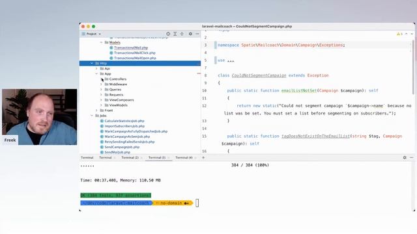Open RetrySendingFailedSendsJob.php file
The height and width of the screenshot is (234, 417).
point(130,142)
